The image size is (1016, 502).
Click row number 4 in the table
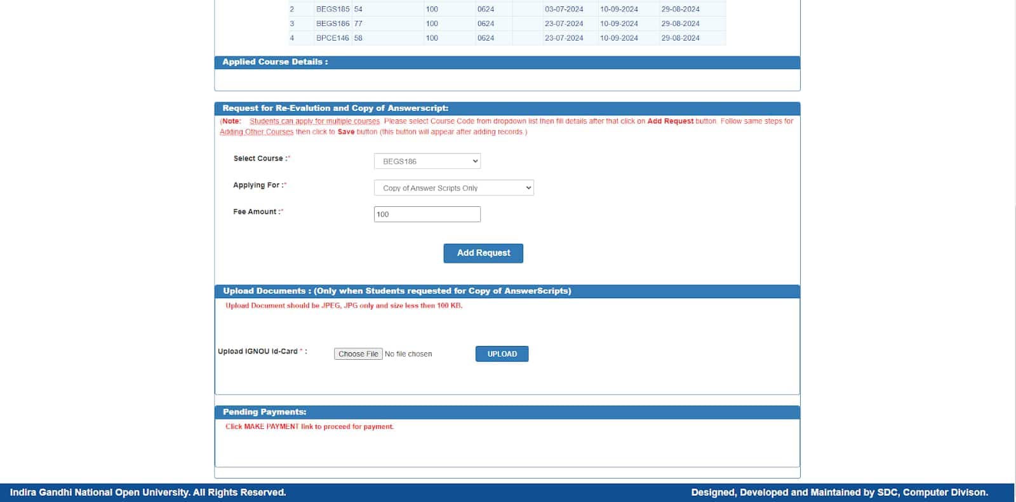[x=292, y=38]
